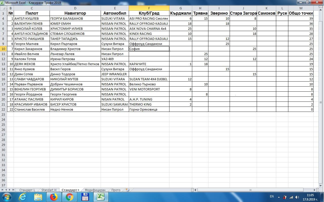Open the Модифициран sheet tab
Viewport: 324px width, 202px height.
click(95, 190)
